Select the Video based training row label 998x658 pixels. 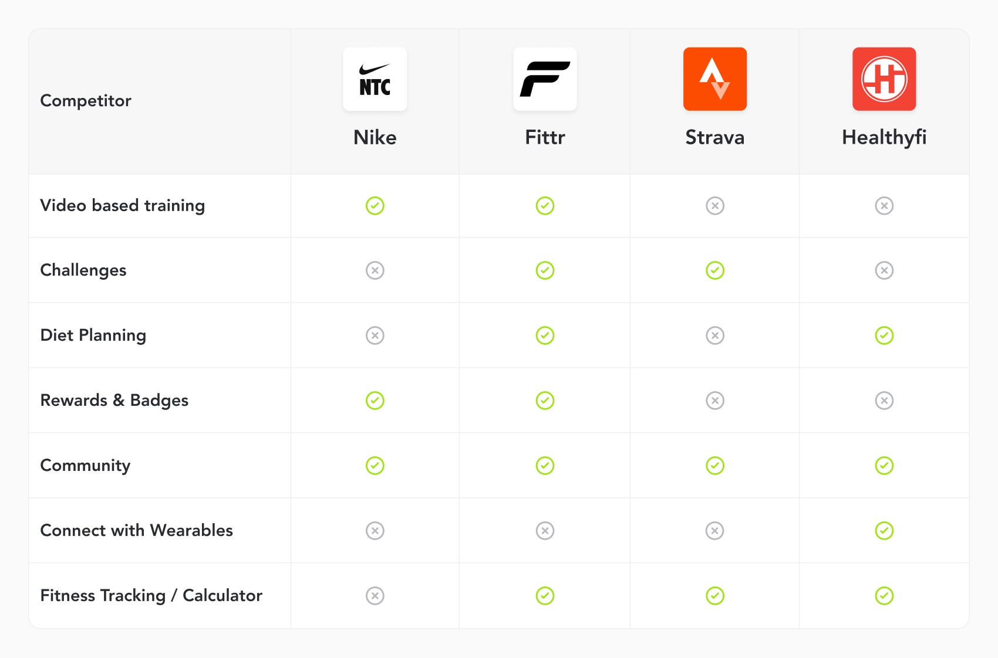(x=123, y=206)
